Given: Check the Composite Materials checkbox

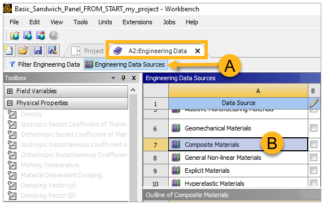Looking at the screenshot, I should click(x=313, y=145).
